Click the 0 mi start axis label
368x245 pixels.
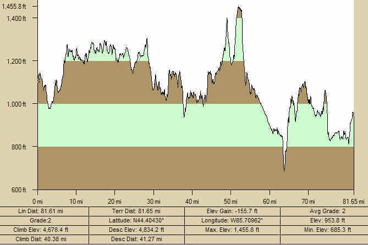[x=37, y=193]
